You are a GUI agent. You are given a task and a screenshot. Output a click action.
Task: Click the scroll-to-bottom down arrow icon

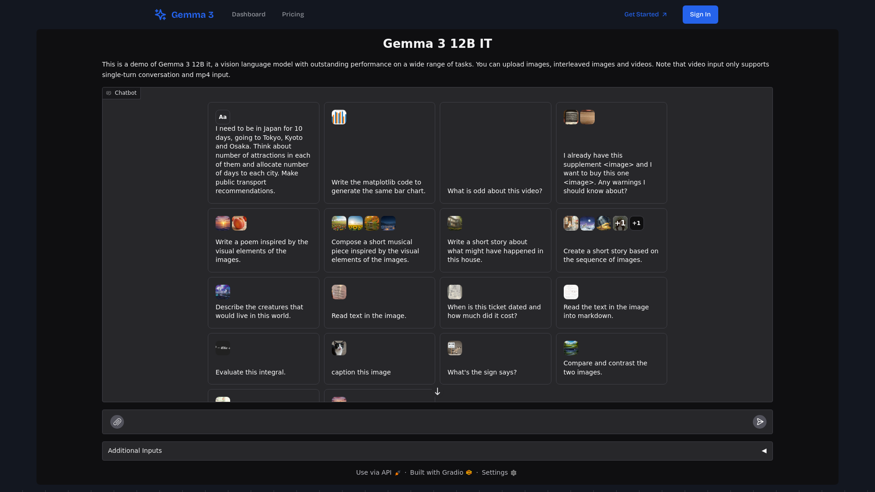(437, 391)
